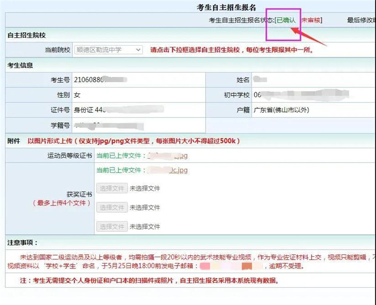Click the 学籍号 label
This screenshot has height=305, width=376.
[x=60, y=126]
